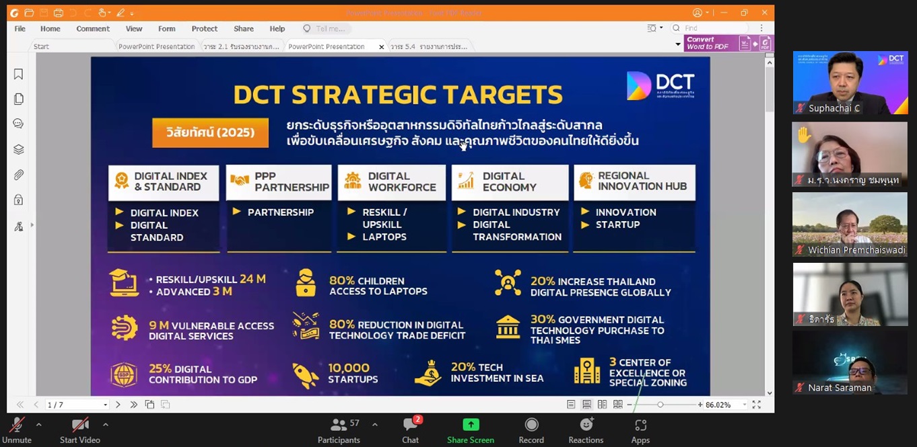
Task: Switch to the วาระ 5.4 document tab
Action: click(x=429, y=46)
